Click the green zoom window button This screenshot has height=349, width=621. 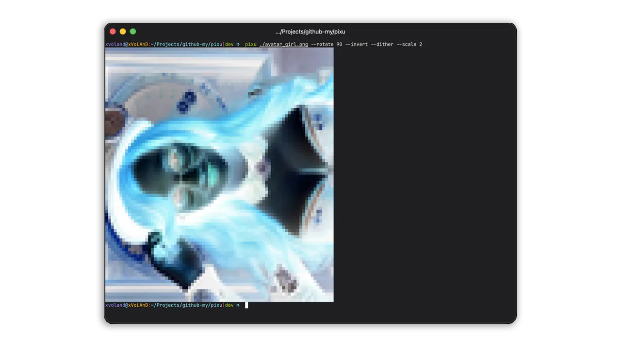133,32
